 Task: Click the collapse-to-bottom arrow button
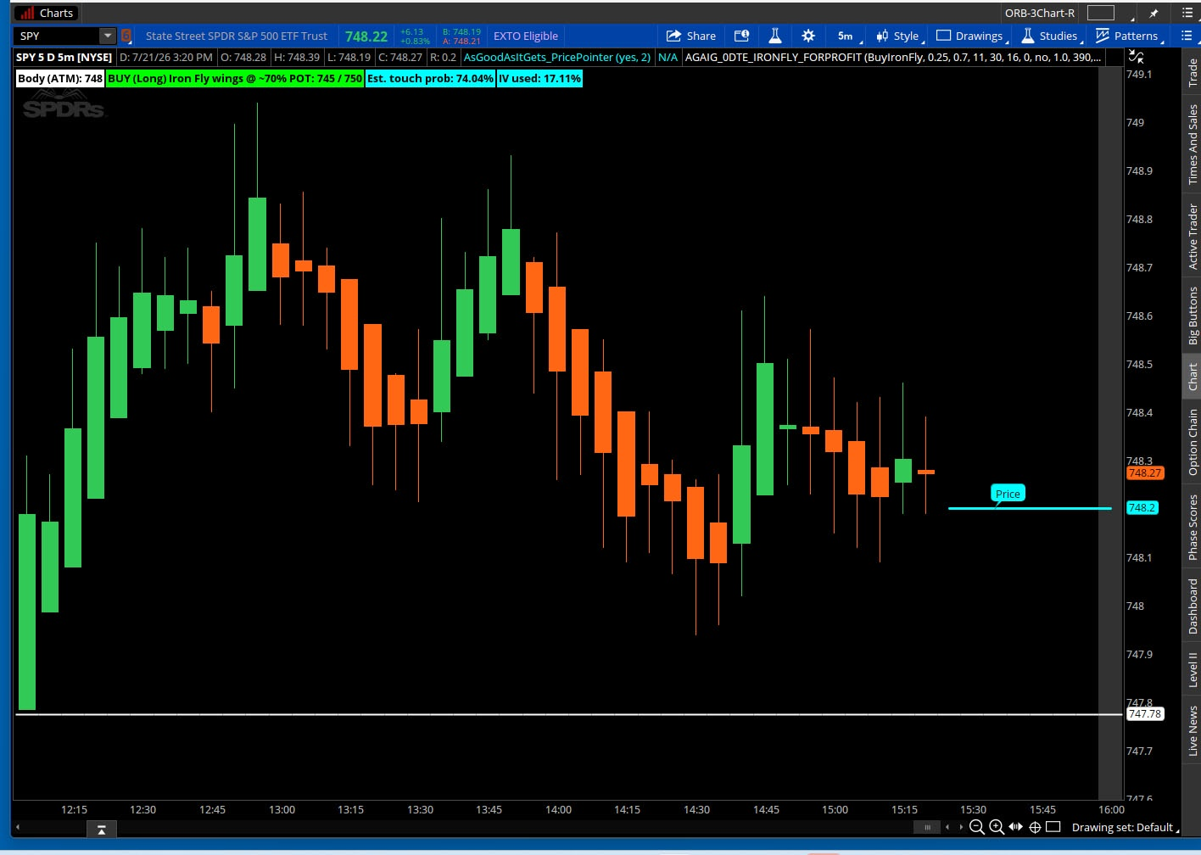coord(101,830)
